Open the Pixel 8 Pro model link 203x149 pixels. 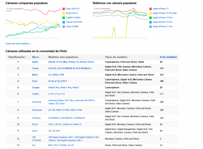[x=54, y=88]
